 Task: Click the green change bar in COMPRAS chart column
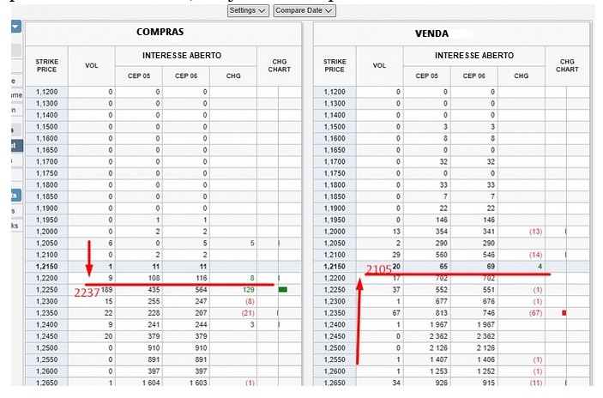coord(282,290)
